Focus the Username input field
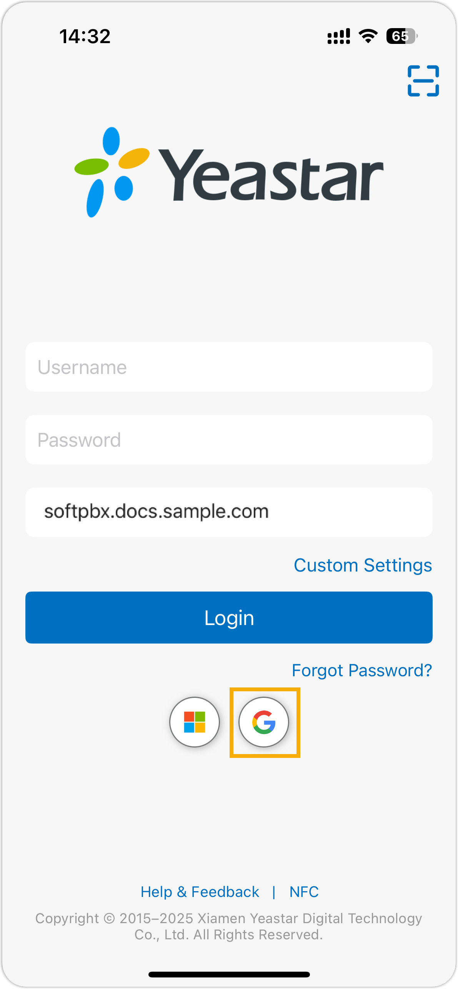Screen dimensions: 458x989 (229, 367)
